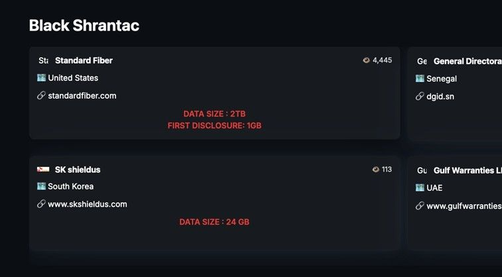Screen dimensions: 502x277
Task: Click the eye views icon on SK shieldus
Action: 376,170
